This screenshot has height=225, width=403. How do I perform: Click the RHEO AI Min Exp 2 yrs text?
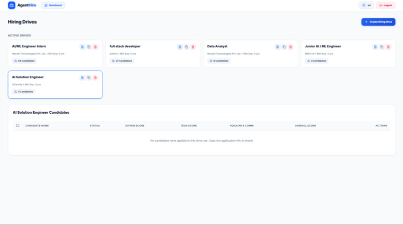pos(319,53)
